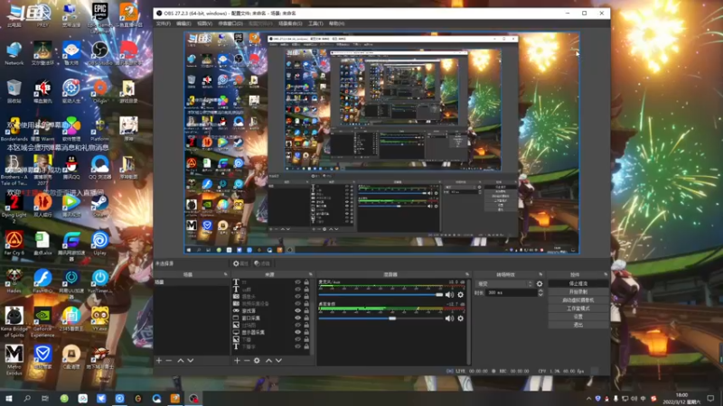Open Metro Exodus desktop shortcut
723x406 pixels.
click(x=14, y=360)
